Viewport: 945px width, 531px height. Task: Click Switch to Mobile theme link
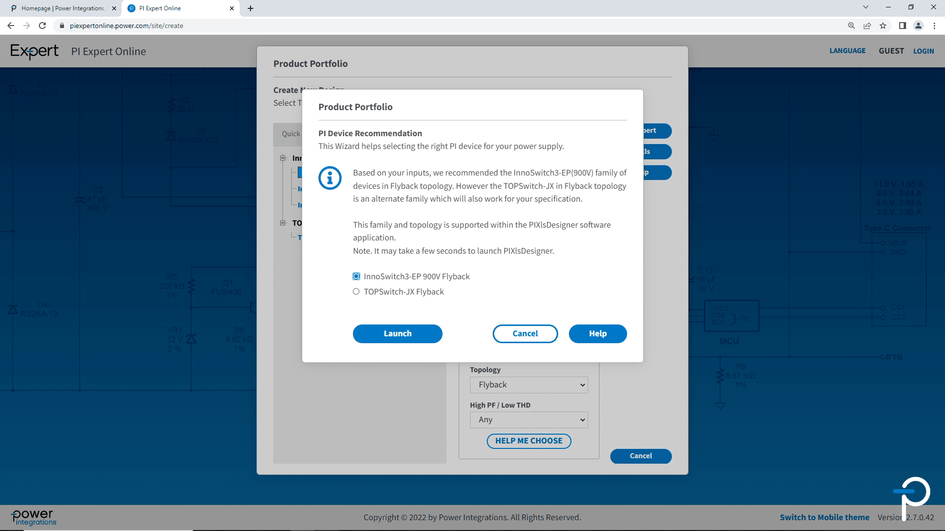click(x=824, y=517)
